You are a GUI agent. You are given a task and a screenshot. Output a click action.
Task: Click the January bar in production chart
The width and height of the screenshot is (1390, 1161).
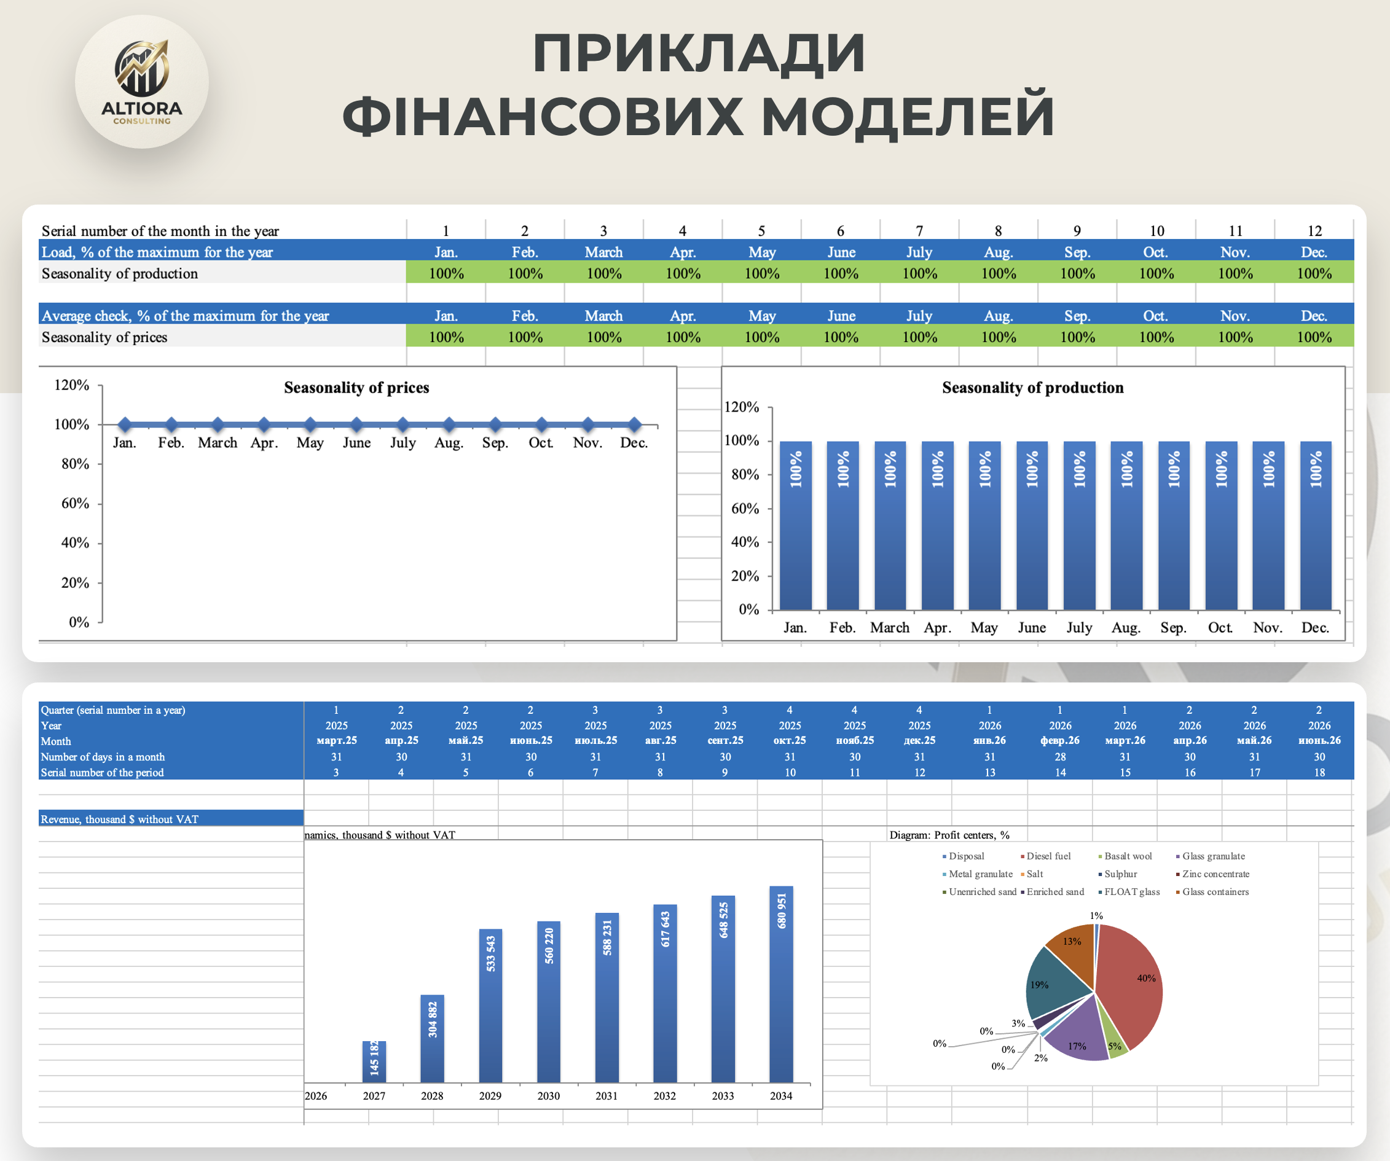tap(795, 525)
